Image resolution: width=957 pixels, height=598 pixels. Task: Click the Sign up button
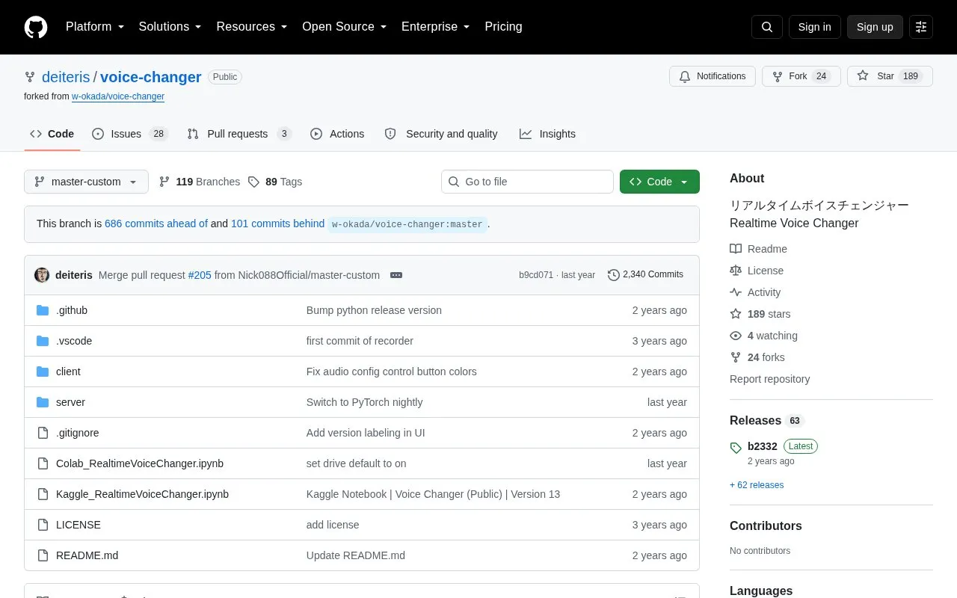click(x=875, y=27)
